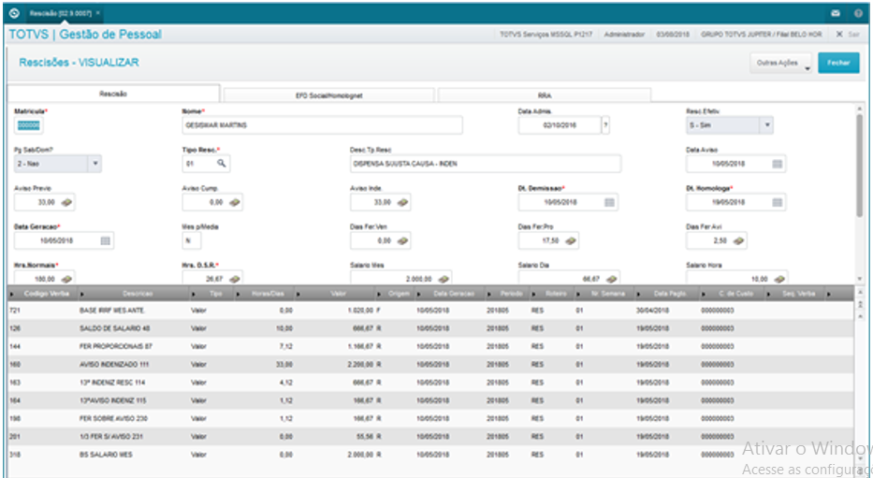Click the GRUPO TOTVS JUPITER branch label
This screenshot has width=873, height=478.
761,35
